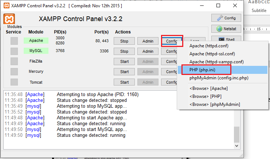Viewport: 270px width, 159px height.
Task: Stop the Apache module
Action: [x=124, y=41]
